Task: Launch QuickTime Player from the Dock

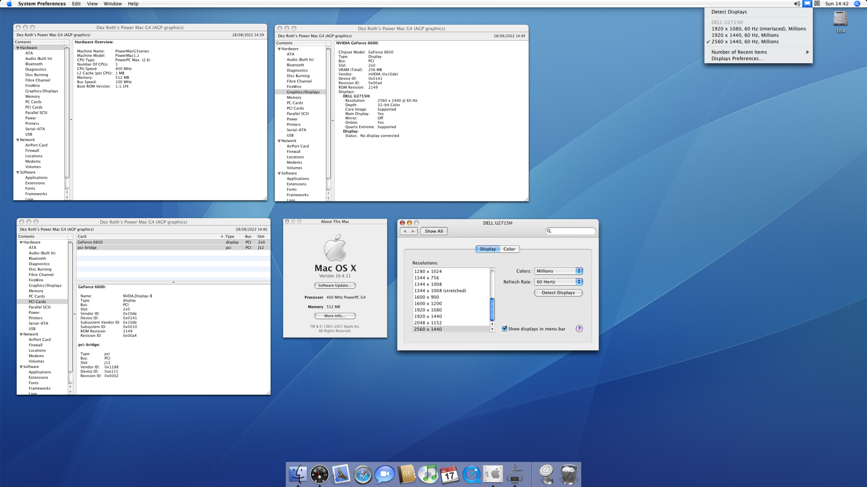Action: point(471,474)
